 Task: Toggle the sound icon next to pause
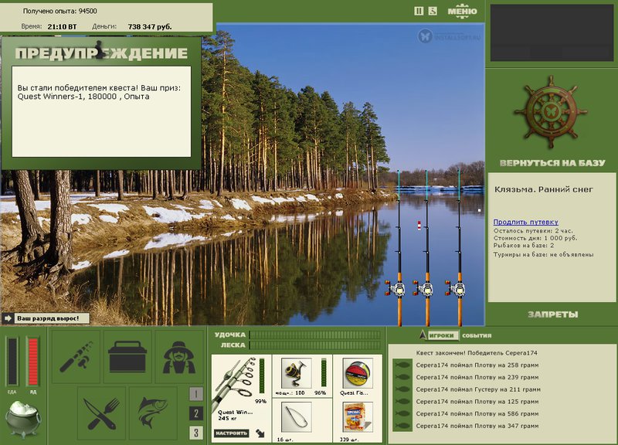coord(433,11)
